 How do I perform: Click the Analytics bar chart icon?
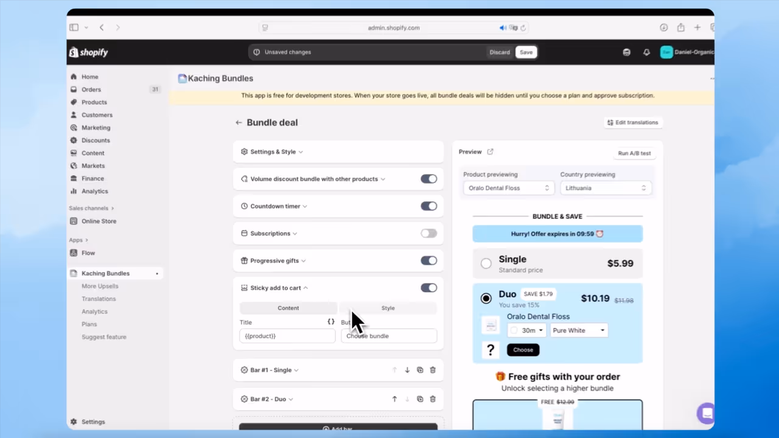point(74,191)
